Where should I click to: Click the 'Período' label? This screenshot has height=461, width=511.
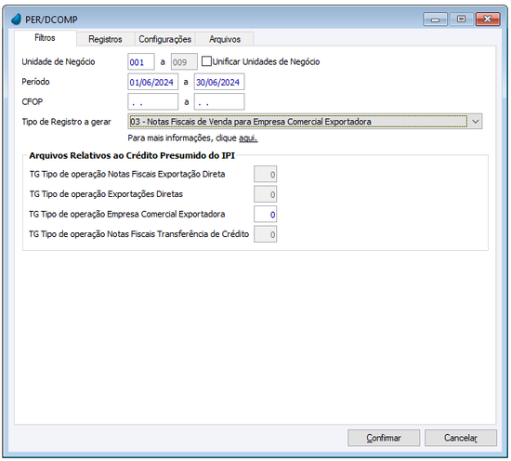35,82
